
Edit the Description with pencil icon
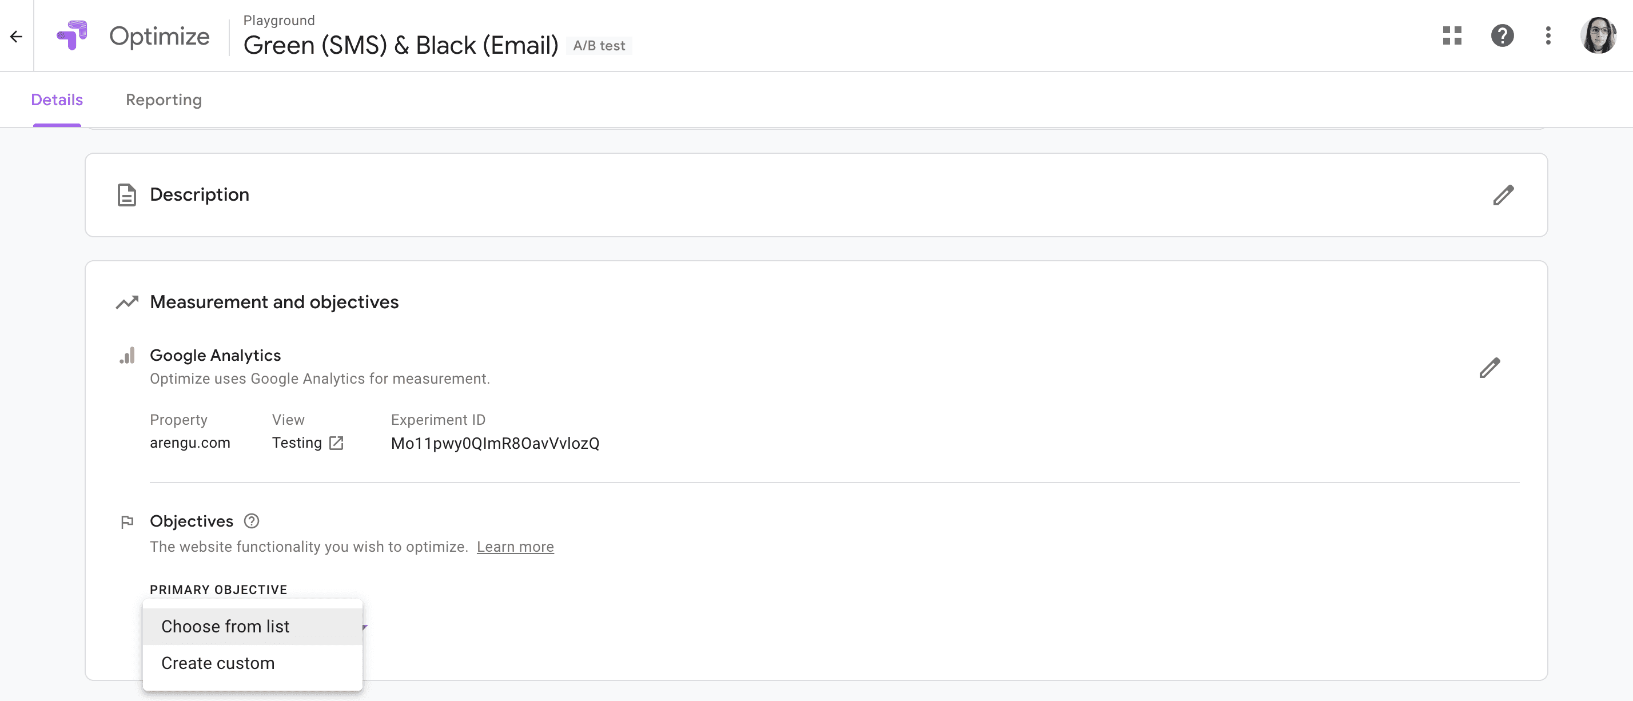[x=1503, y=195]
